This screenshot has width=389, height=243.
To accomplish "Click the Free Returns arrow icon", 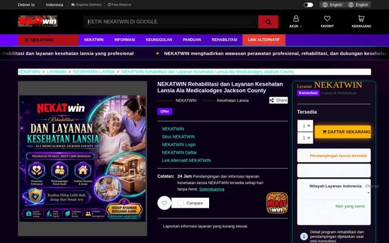I will [109, 5].
